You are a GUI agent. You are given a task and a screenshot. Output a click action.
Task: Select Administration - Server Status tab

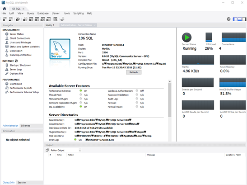pos(76,25)
